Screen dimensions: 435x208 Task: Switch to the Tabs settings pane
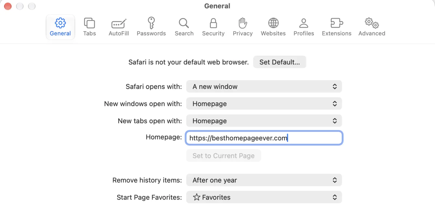[90, 27]
